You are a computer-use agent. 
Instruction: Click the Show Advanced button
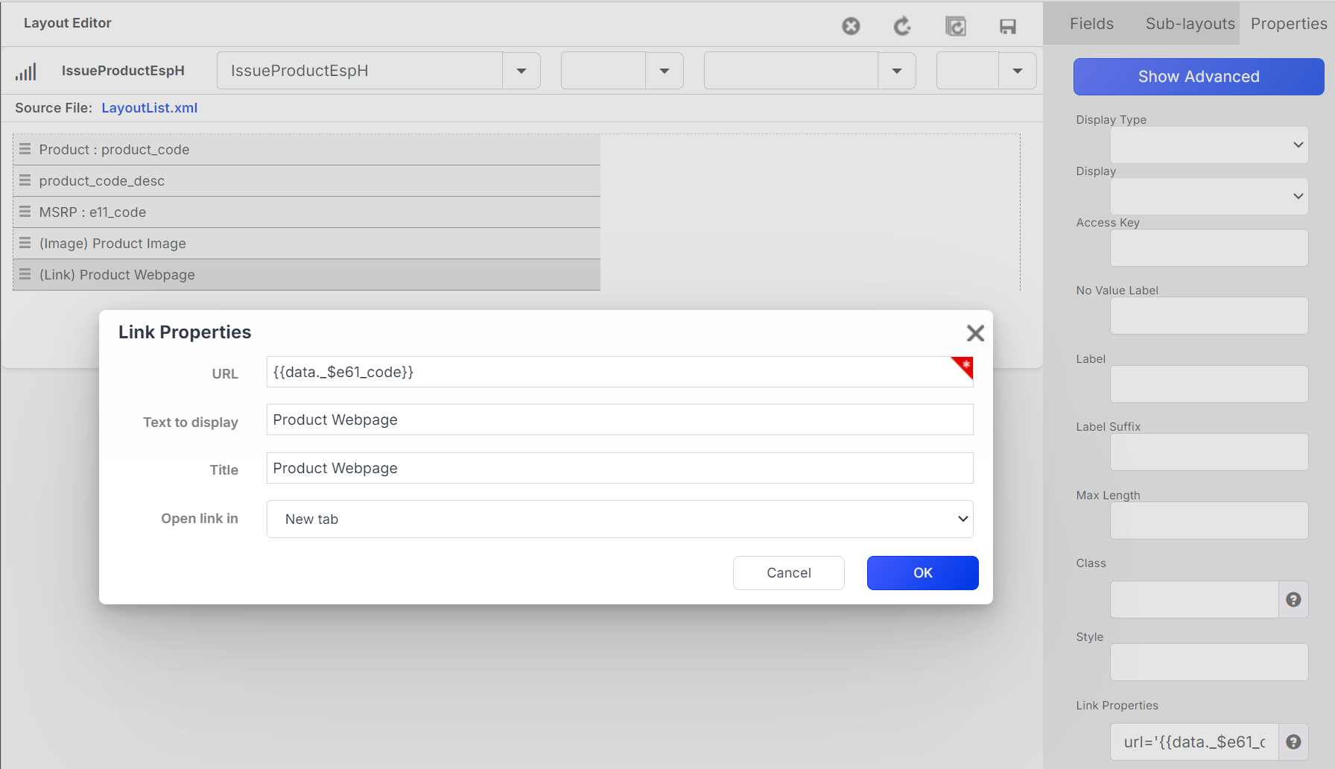point(1198,77)
